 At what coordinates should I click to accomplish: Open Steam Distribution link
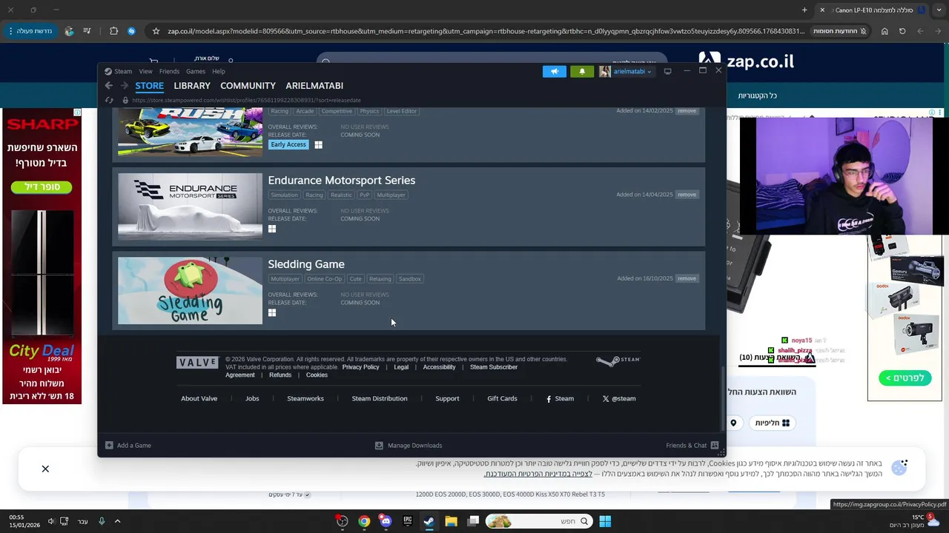click(380, 398)
